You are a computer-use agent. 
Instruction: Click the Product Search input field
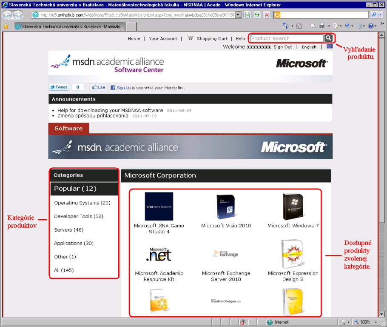(x=287, y=38)
